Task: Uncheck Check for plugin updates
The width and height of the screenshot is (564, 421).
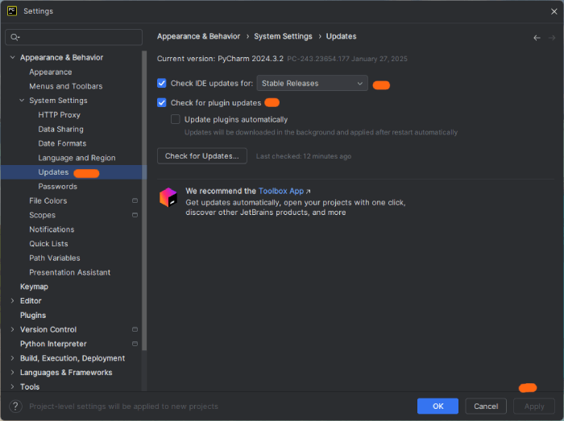Action: pyautogui.click(x=162, y=103)
